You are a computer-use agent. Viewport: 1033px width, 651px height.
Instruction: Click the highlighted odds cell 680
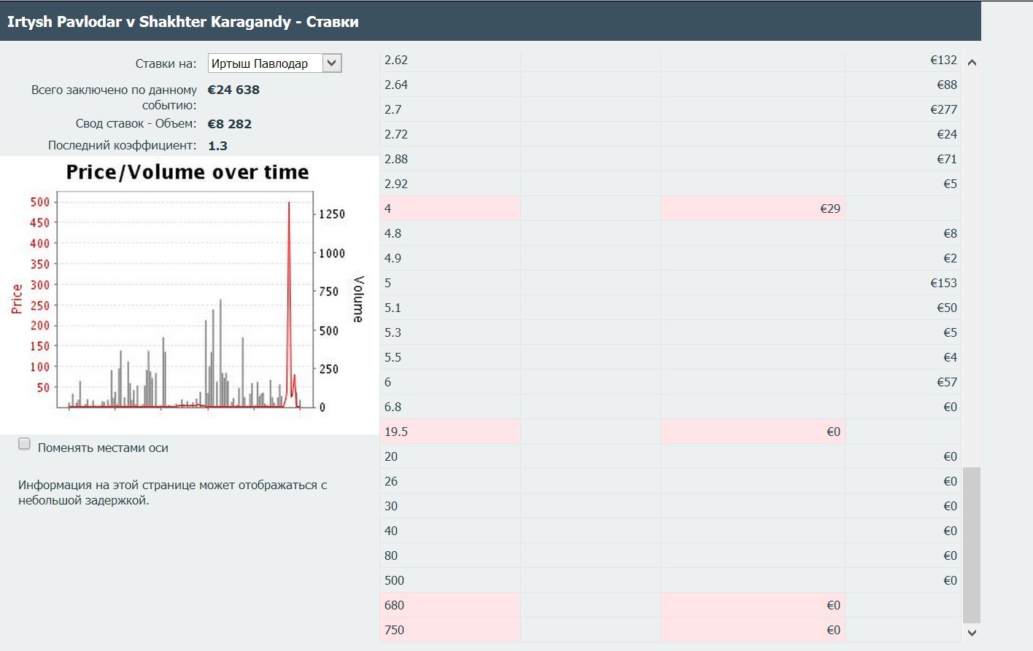[450, 605]
